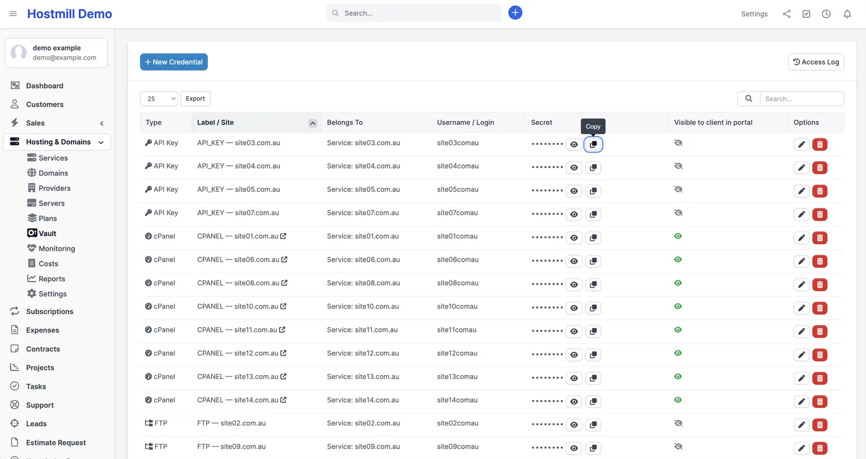Expand the Sales sidebar menu

pyautogui.click(x=102, y=123)
